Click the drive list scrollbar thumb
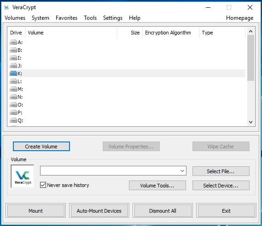This screenshot has height=226, width=262. coord(250,58)
